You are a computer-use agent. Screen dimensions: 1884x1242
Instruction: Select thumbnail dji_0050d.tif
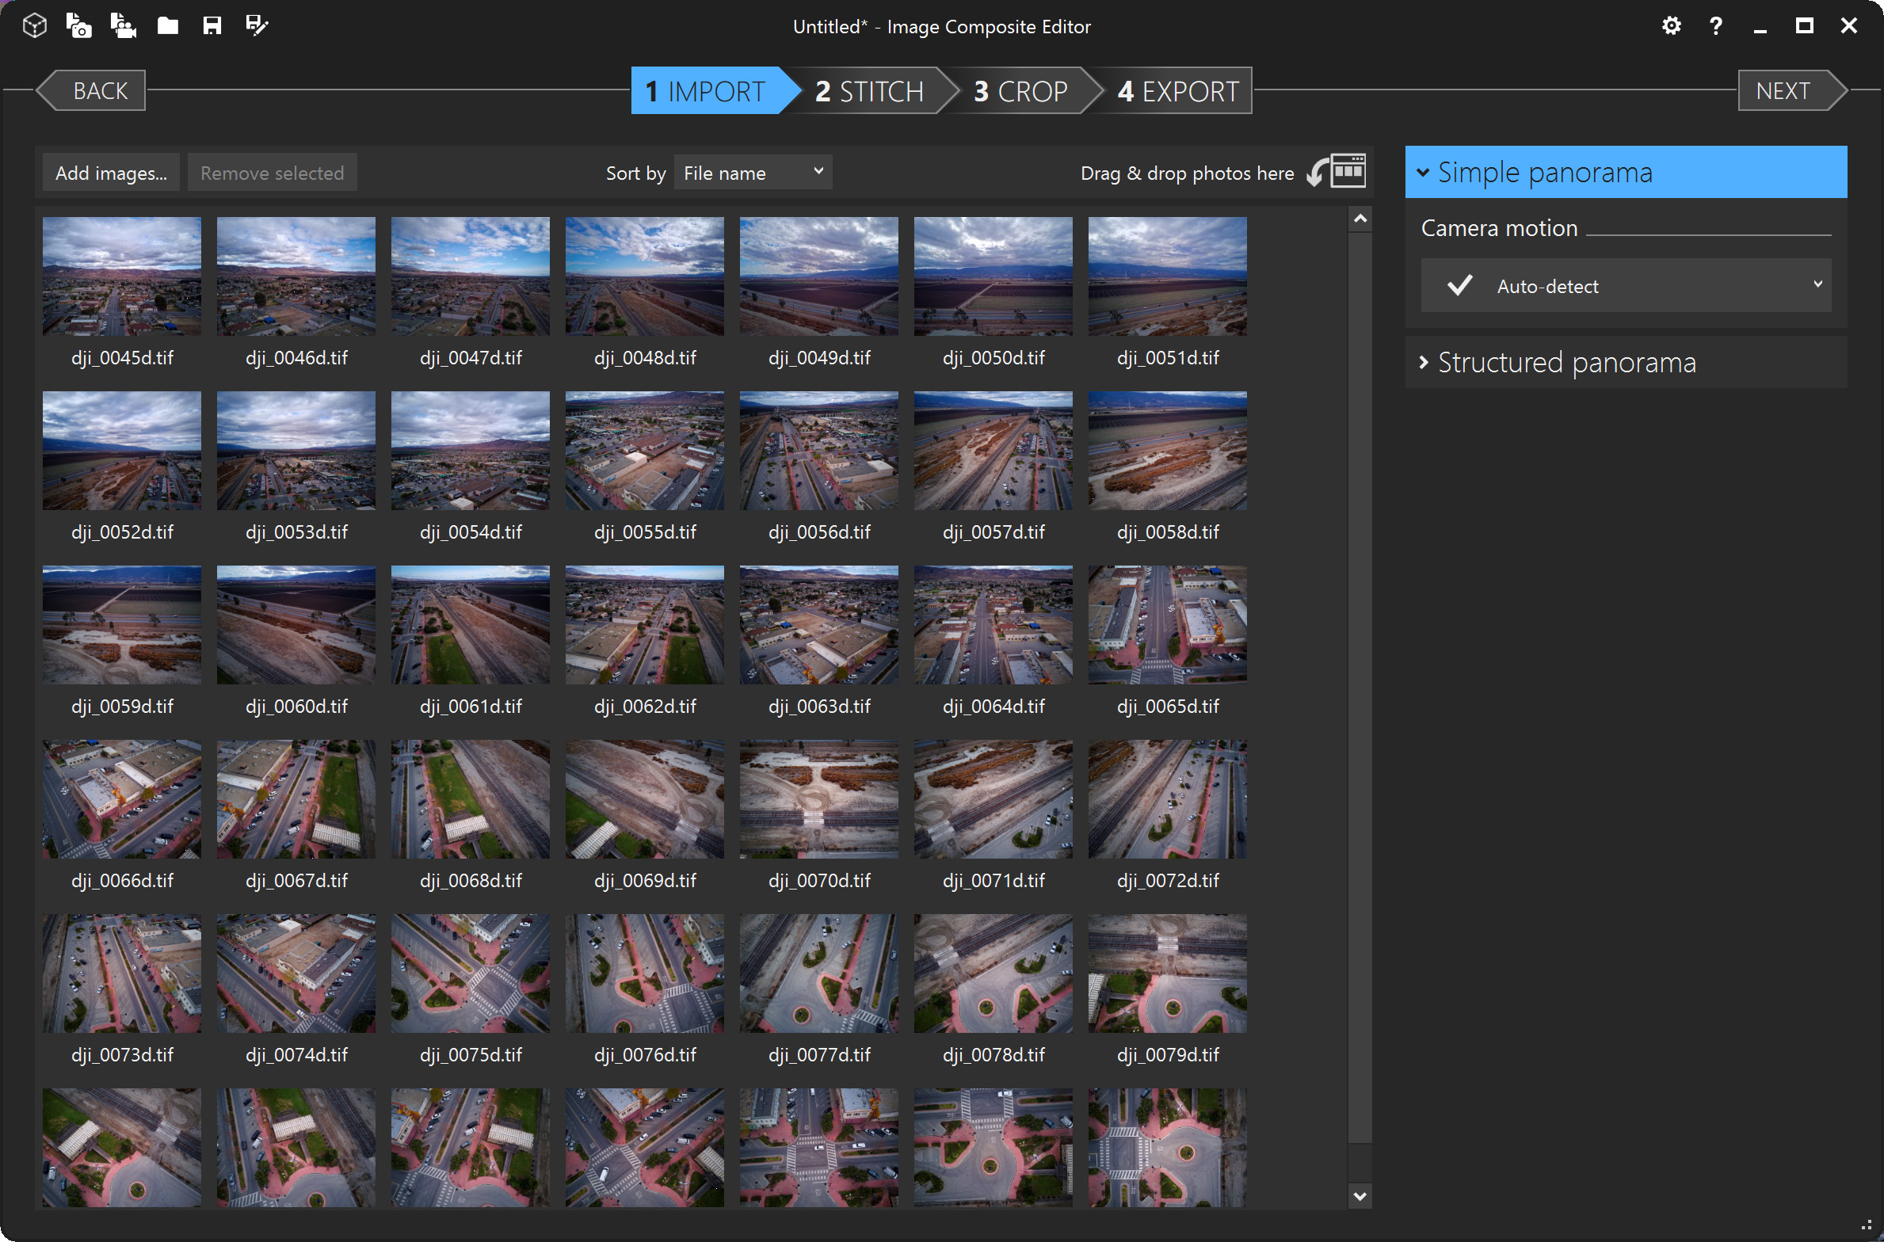coord(993,276)
